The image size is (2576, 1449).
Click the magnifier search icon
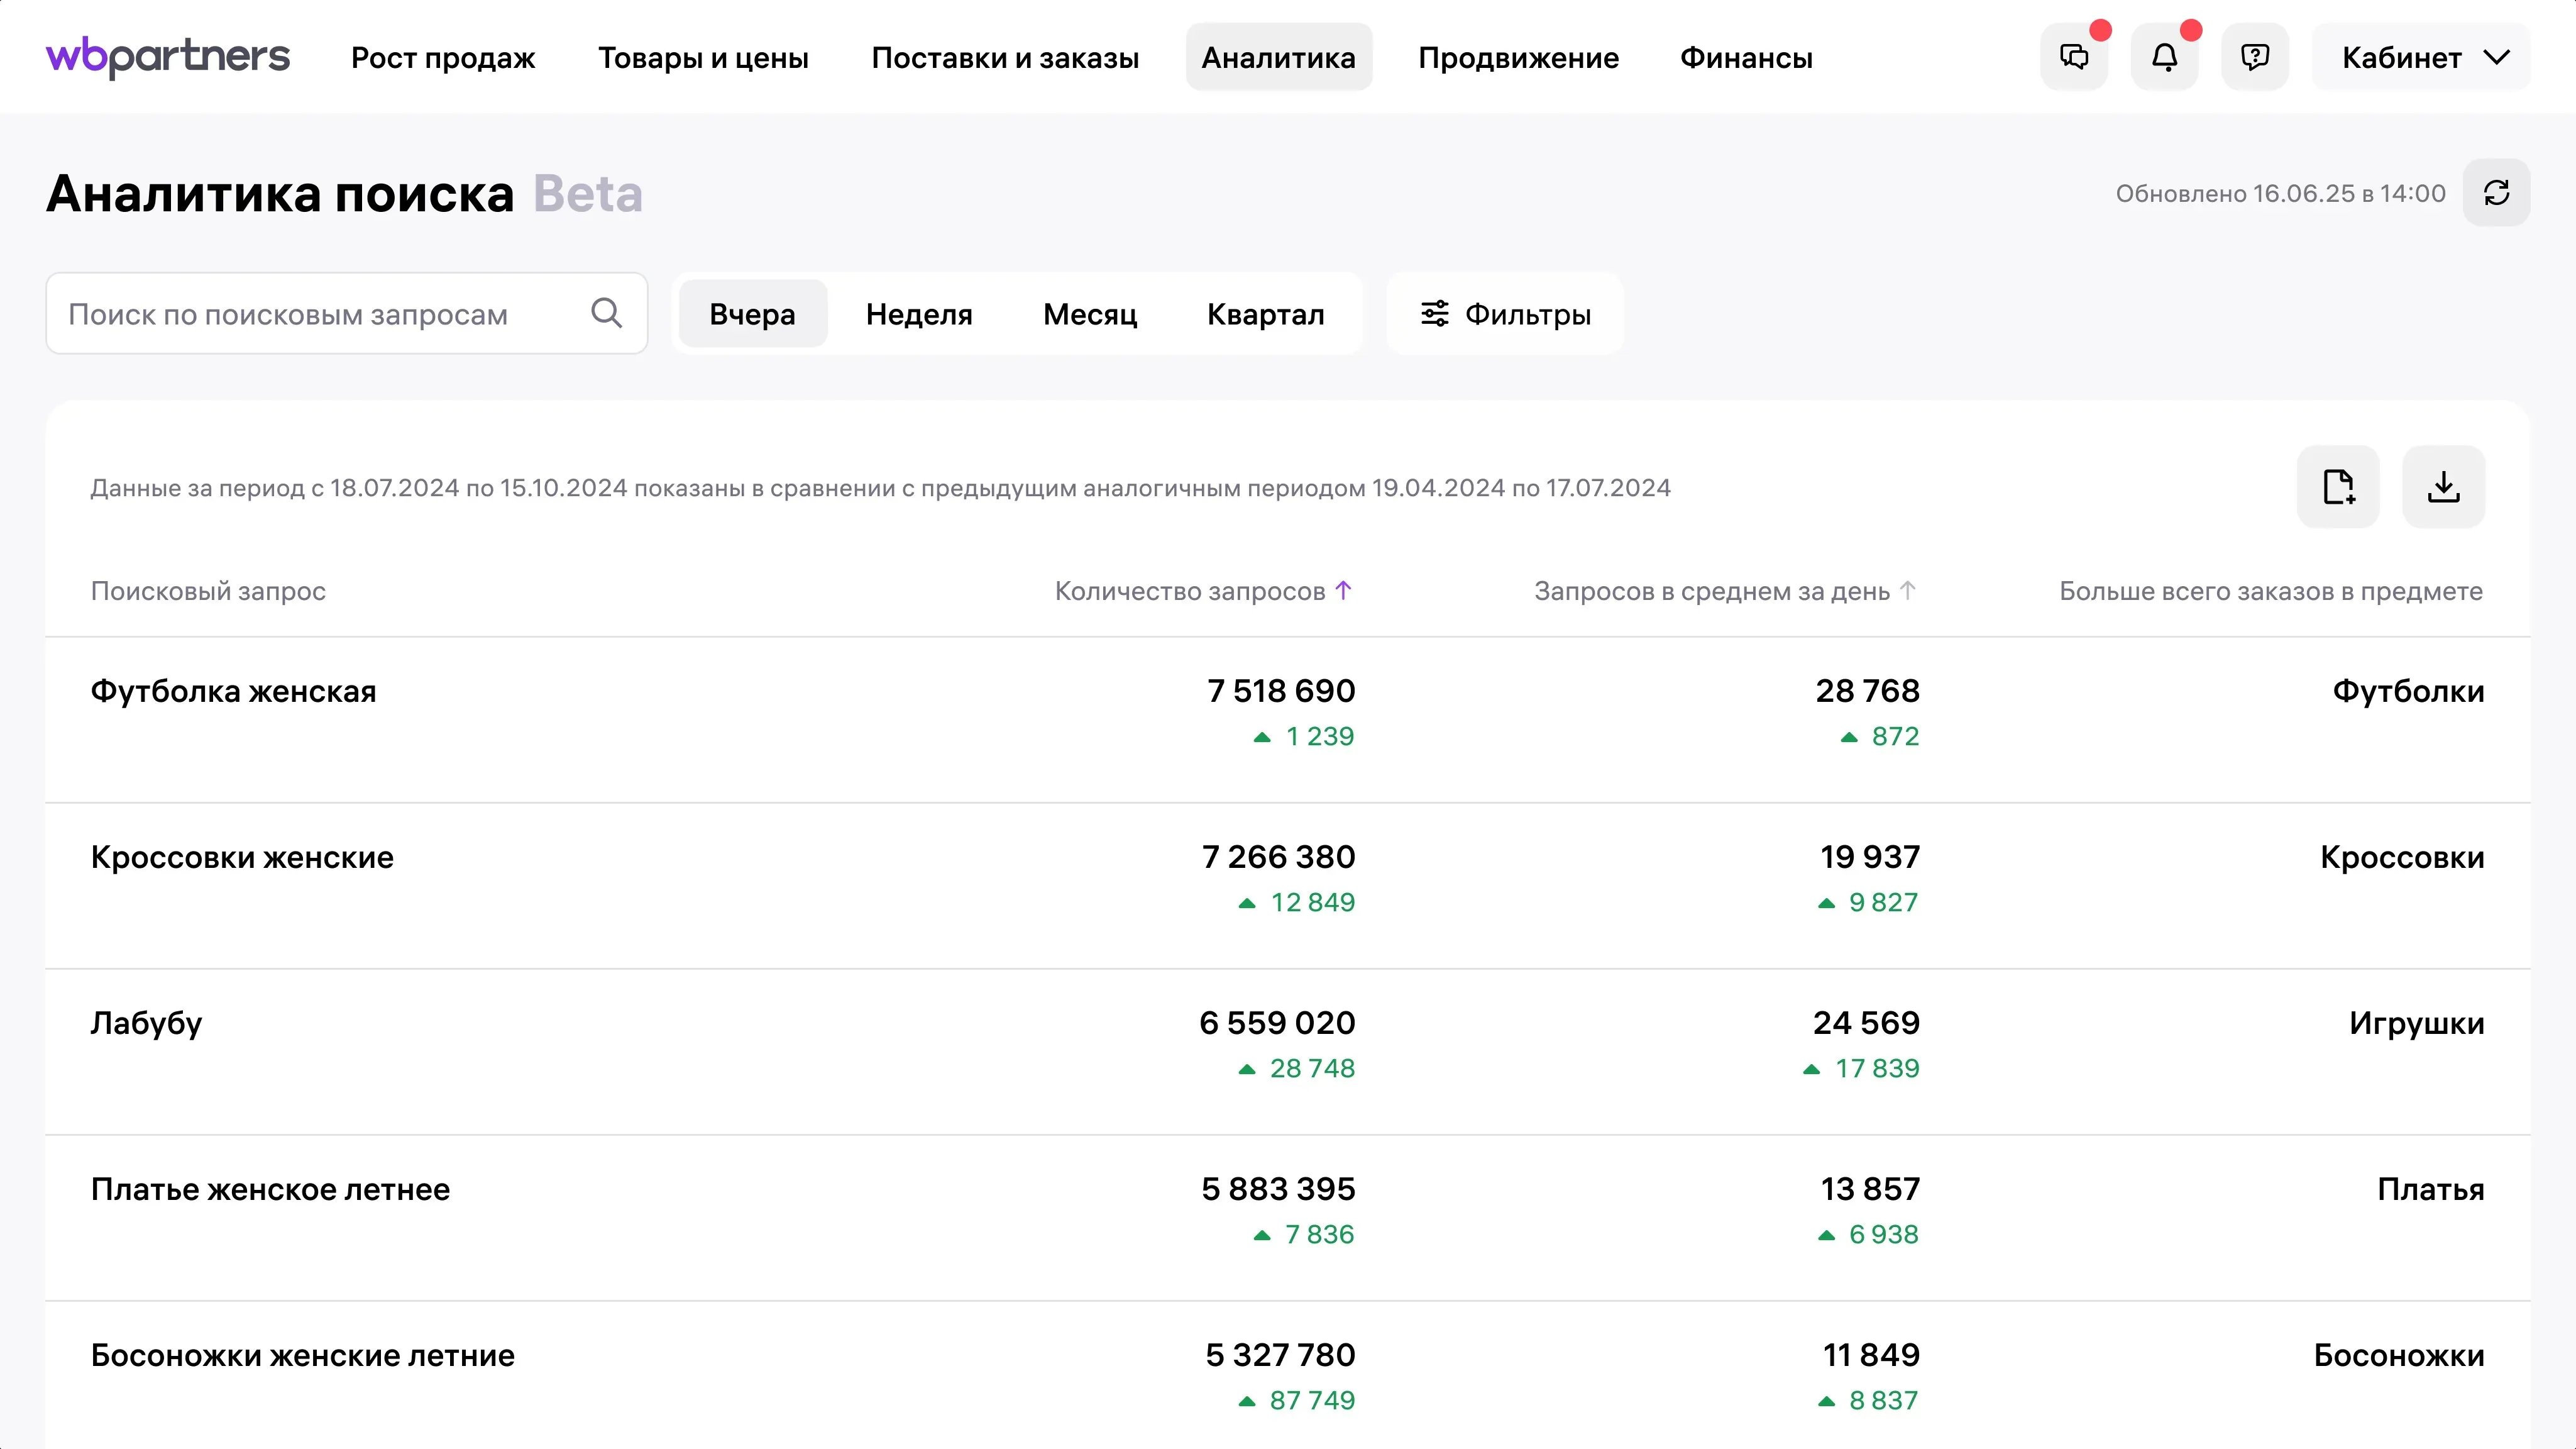tap(606, 313)
